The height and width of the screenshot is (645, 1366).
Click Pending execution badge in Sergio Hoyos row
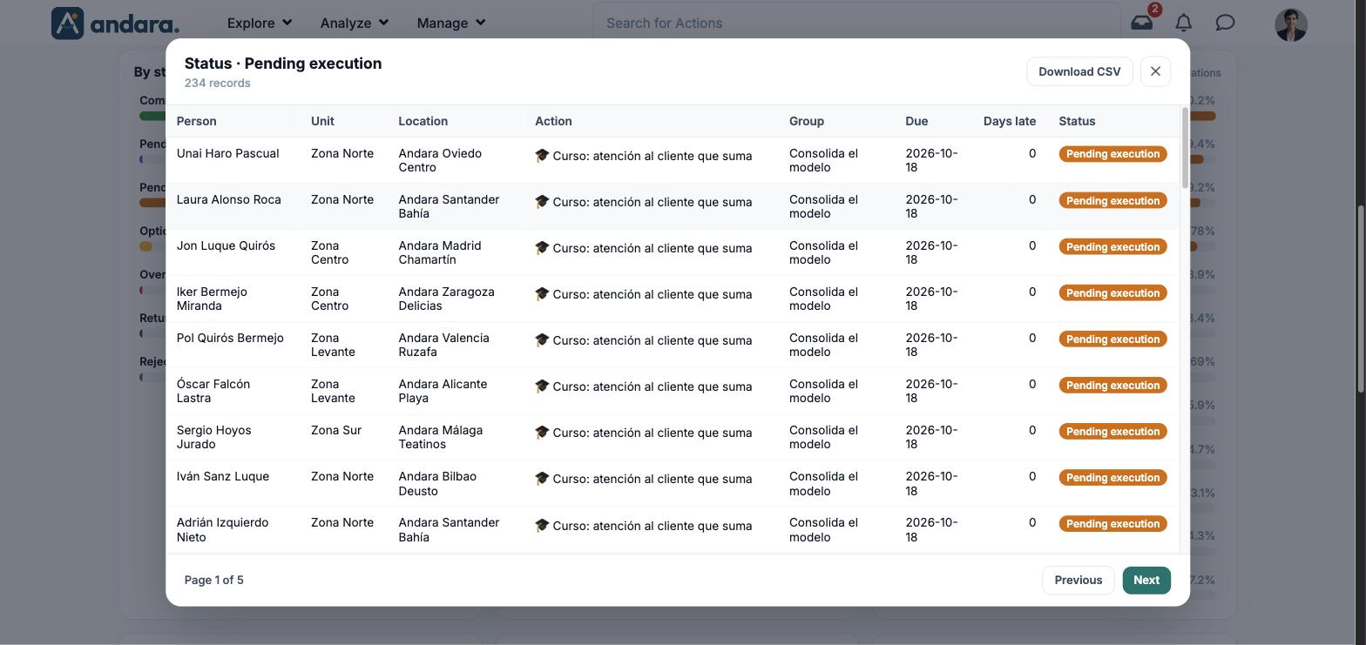[1112, 432]
